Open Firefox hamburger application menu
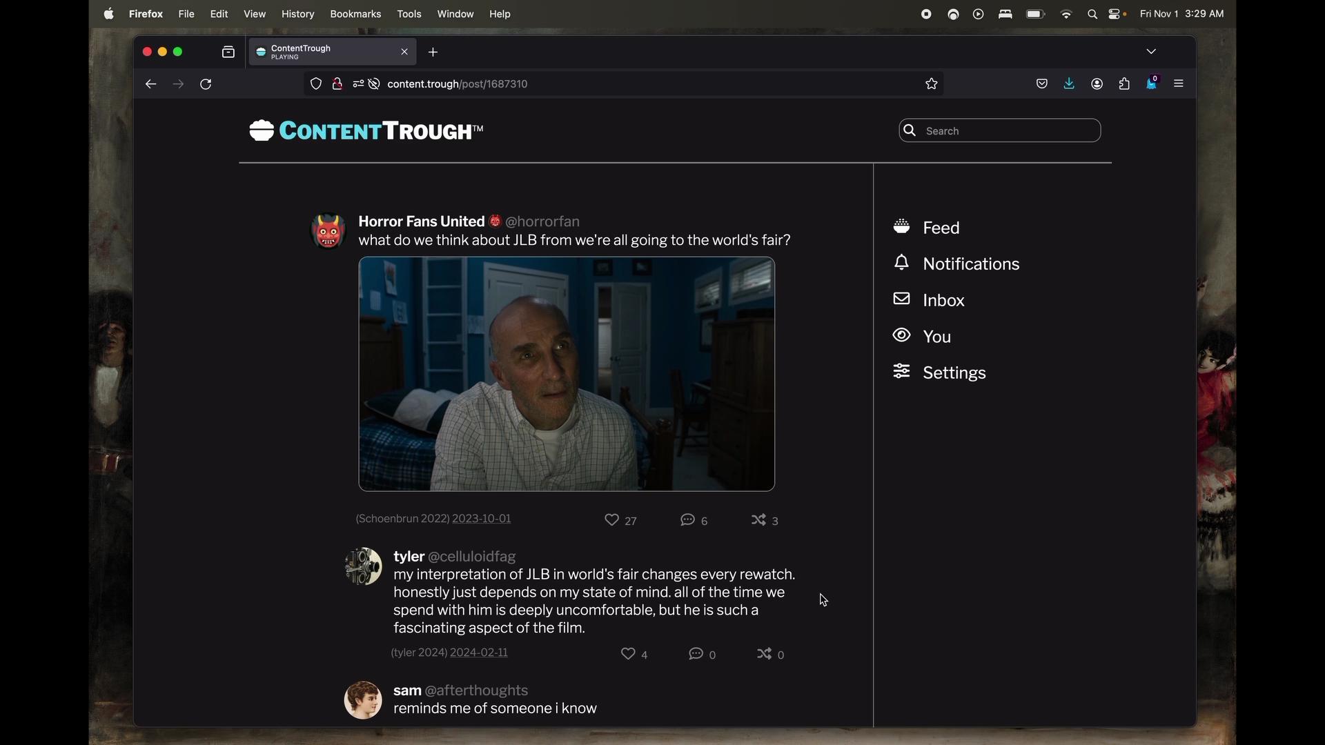Image resolution: width=1325 pixels, height=745 pixels. 1179,84
